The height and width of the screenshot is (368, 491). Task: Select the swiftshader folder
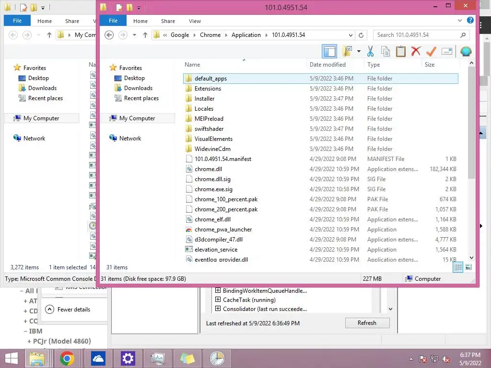point(320,128)
